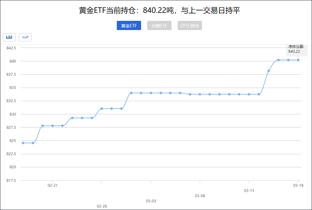
Task: Select the mid-rise data point near 838
Action: point(269,71)
